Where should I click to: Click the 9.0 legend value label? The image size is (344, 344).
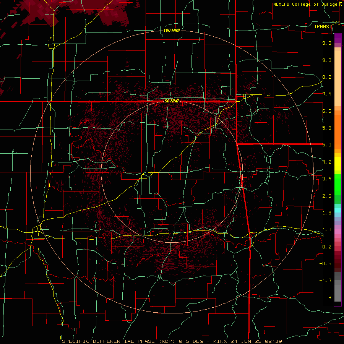(x=327, y=60)
